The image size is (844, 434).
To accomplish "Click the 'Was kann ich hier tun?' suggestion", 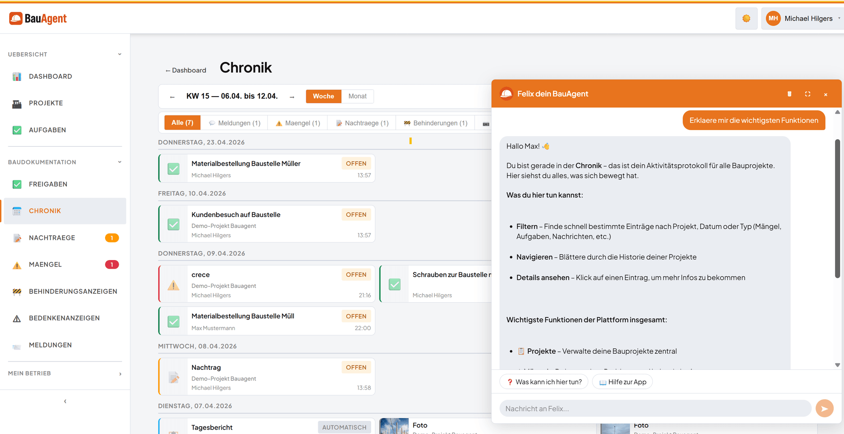I will [x=544, y=382].
